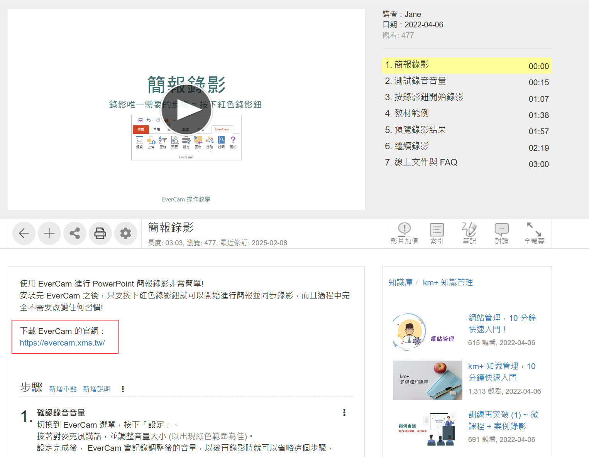This screenshot has width=589, height=457.
Task: Open 影片加值 video enhancement
Action: [x=404, y=234]
